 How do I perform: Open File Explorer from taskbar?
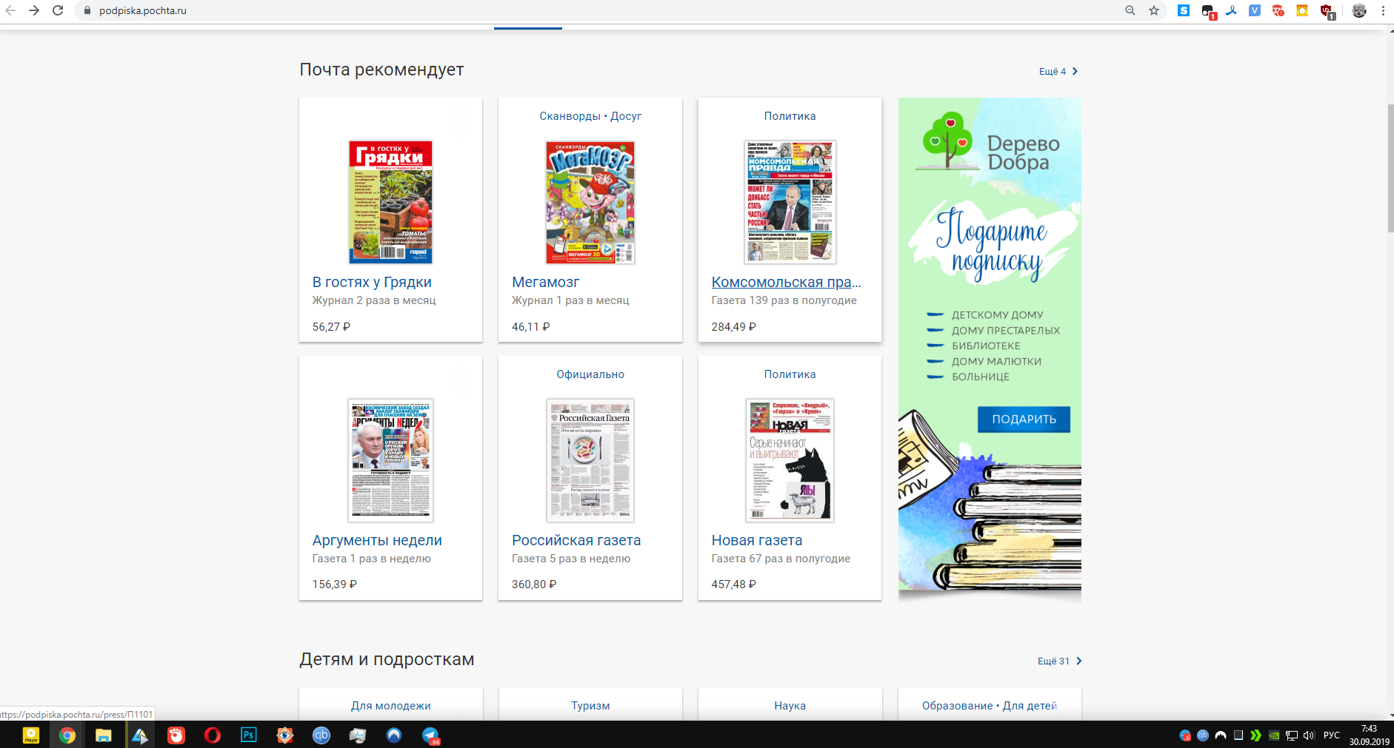pos(104,735)
